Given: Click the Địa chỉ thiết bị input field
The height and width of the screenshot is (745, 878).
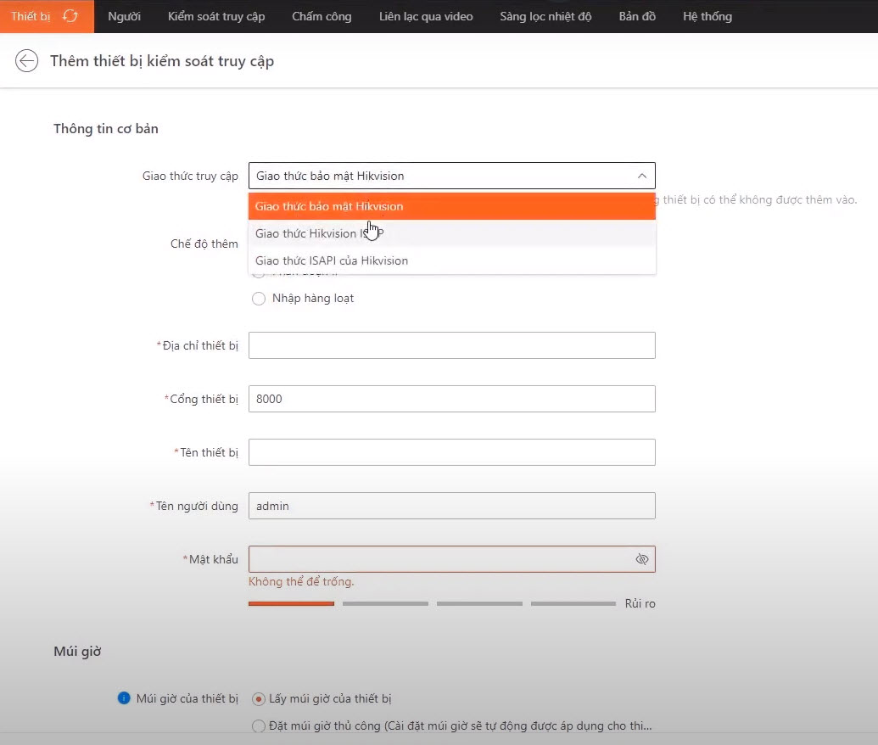Looking at the screenshot, I should tap(451, 345).
